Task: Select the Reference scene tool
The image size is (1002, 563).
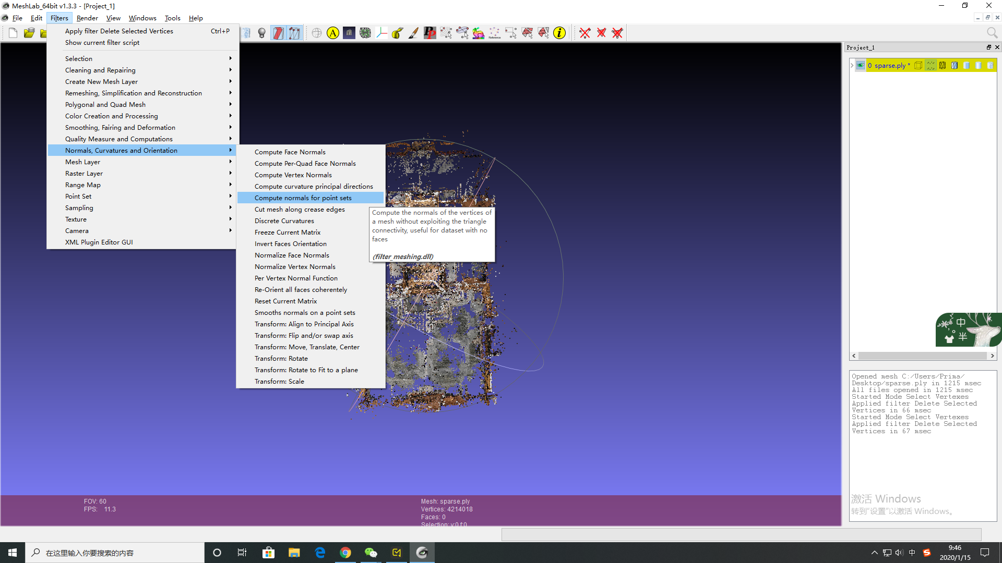Action: pos(494,33)
